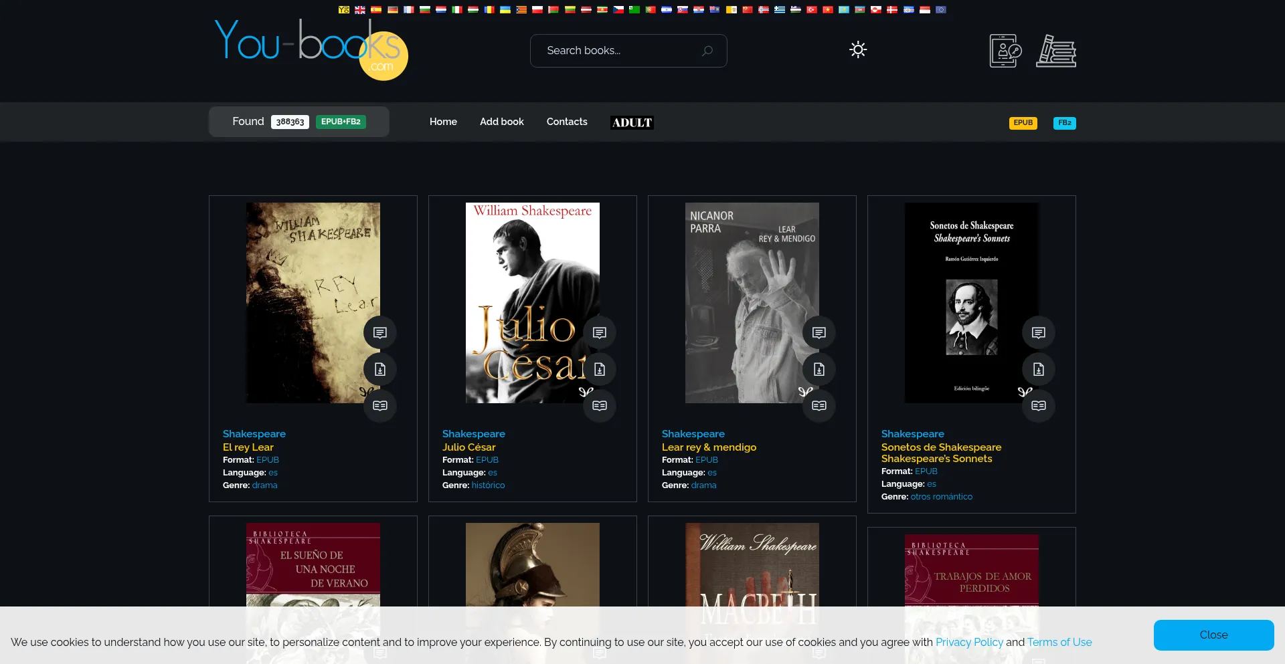The height and width of the screenshot is (664, 1285).
Task: Open the EPUB+FB2 filter selector
Action: (x=341, y=122)
